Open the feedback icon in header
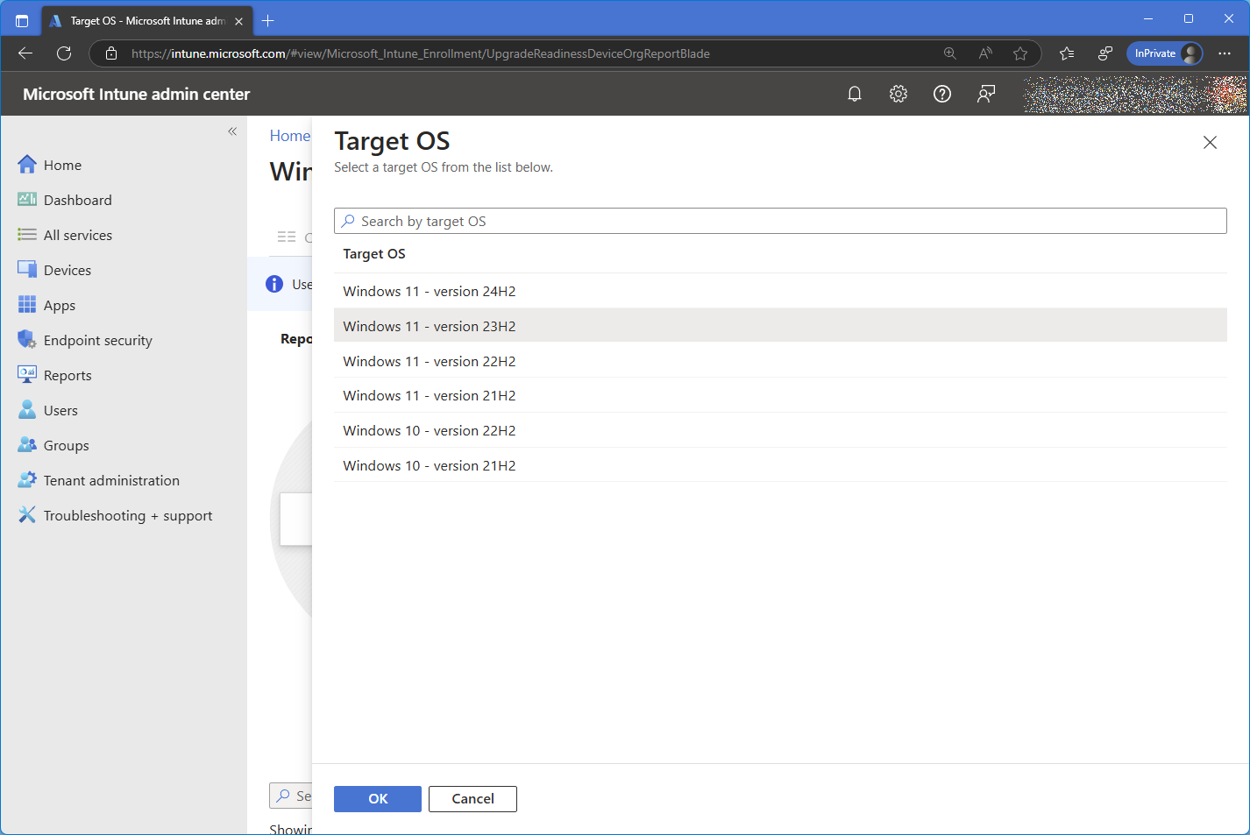 pyautogui.click(x=986, y=94)
